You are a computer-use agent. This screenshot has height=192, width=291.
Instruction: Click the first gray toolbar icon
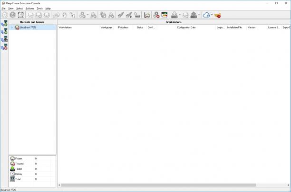coord(5,15)
